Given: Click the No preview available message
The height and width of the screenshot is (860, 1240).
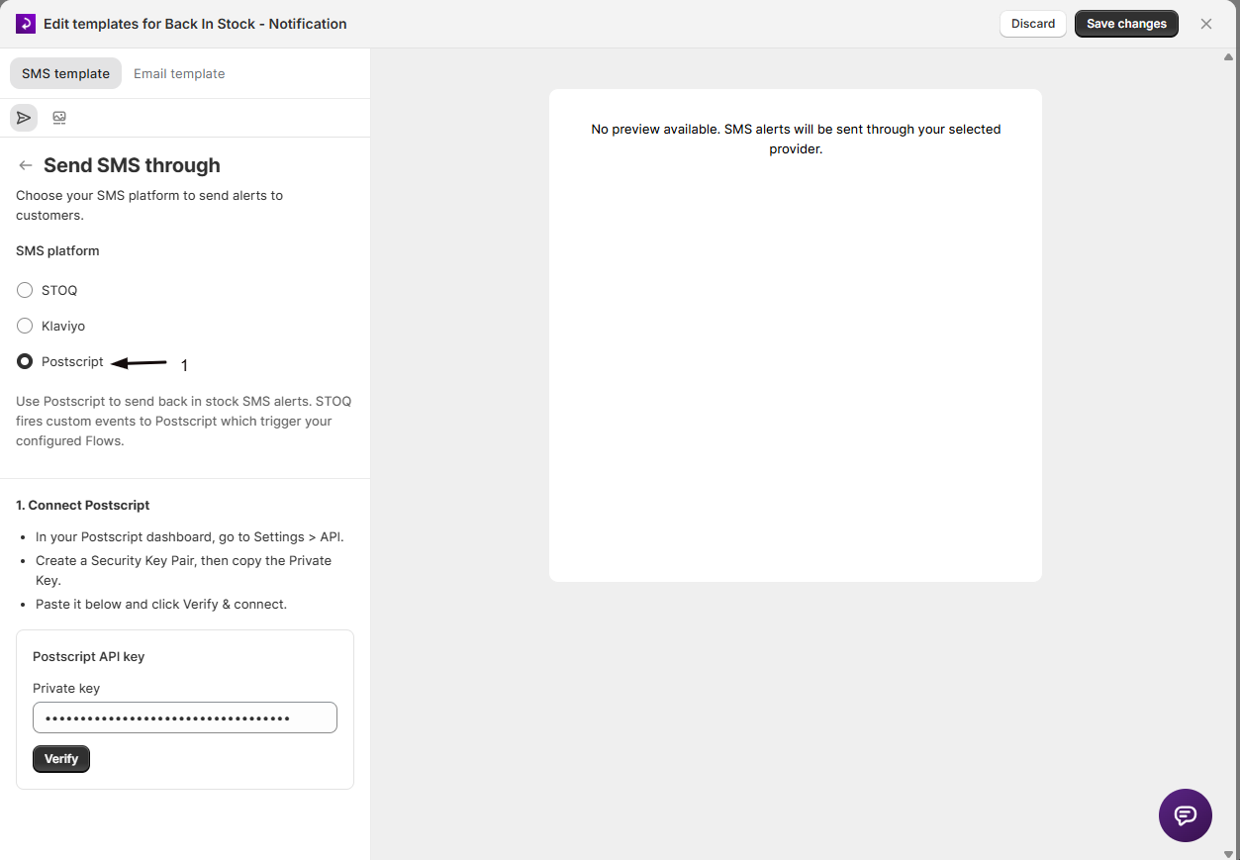Looking at the screenshot, I should [x=796, y=140].
